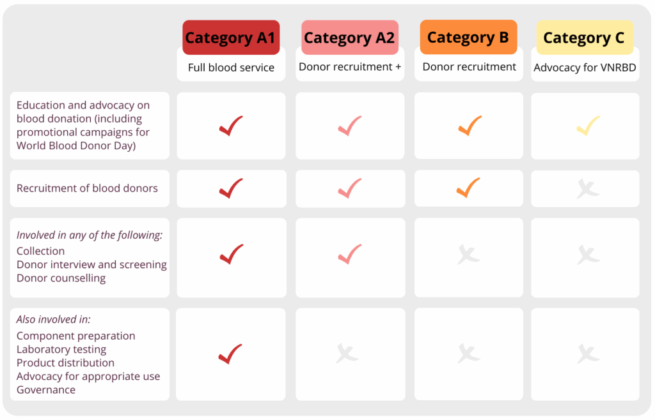655x420 pixels.
Task: Click the grey X for Category C recruitment
Action: coord(588,189)
